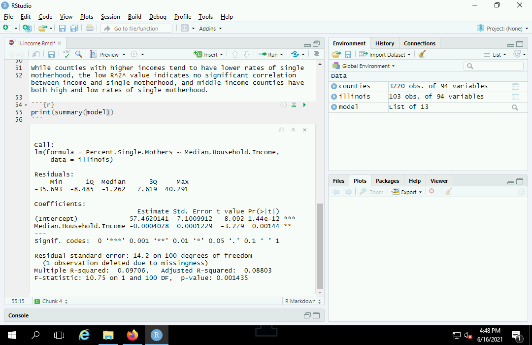The image size is (532, 345).
Task: Run the current chunk with green play arrow
Action: (304, 105)
